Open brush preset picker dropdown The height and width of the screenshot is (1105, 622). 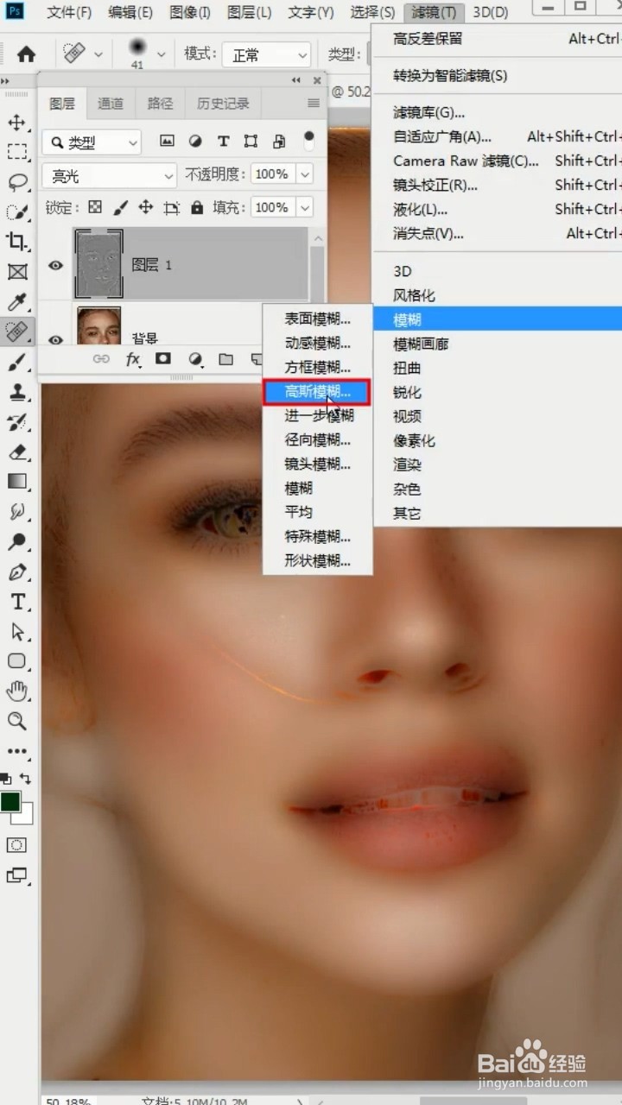click(x=162, y=54)
